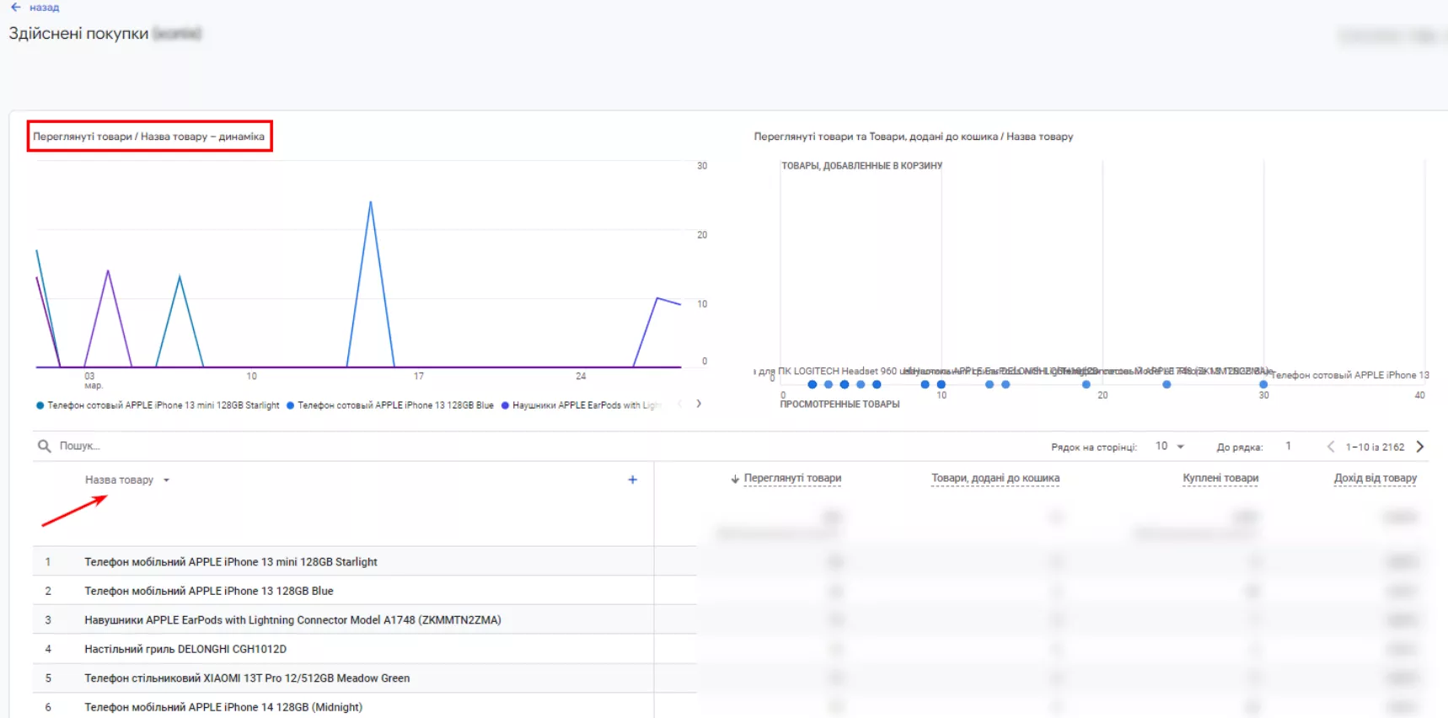1448x718 pixels.
Task: Click the search magnifier icon
Action: coord(44,446)
